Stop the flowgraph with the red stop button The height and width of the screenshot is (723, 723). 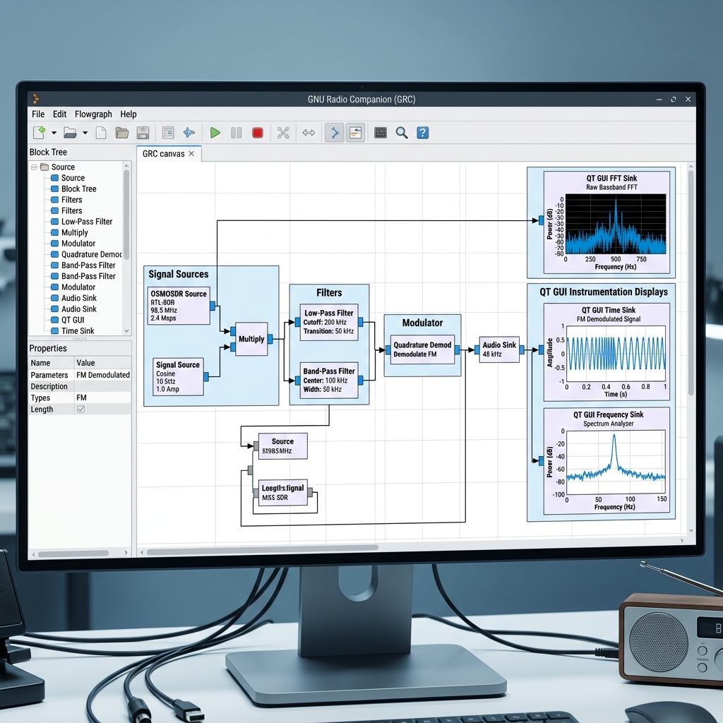(x=258, y=133)
